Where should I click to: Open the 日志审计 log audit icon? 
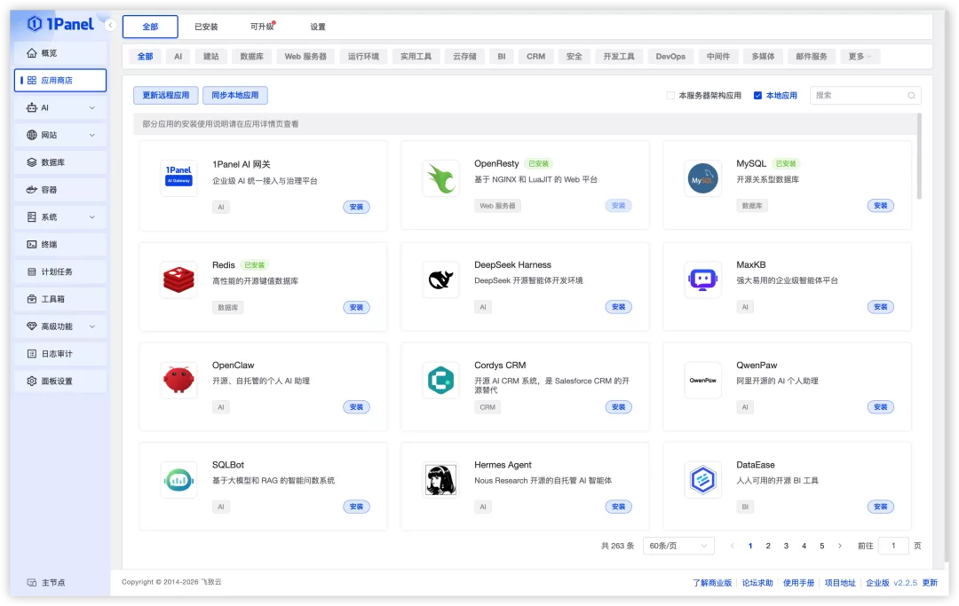32,354
